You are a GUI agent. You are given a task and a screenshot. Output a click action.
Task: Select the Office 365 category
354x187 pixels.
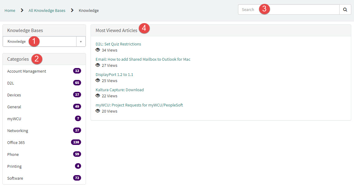[x=16, y=142]
